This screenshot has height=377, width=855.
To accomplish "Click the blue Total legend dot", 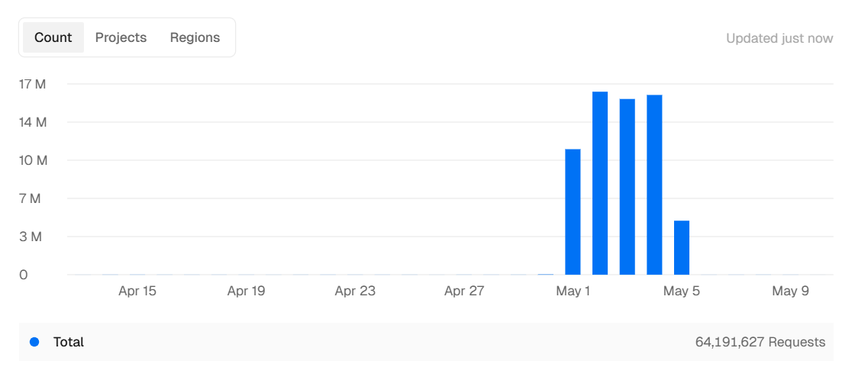I will (34, 342).
